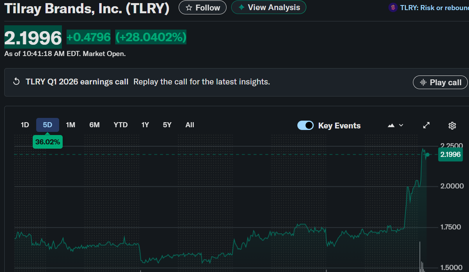The width and height of the screenshot is (469, 272).
Task: Select the 5Y time range
Action: [x=167, y=125]
